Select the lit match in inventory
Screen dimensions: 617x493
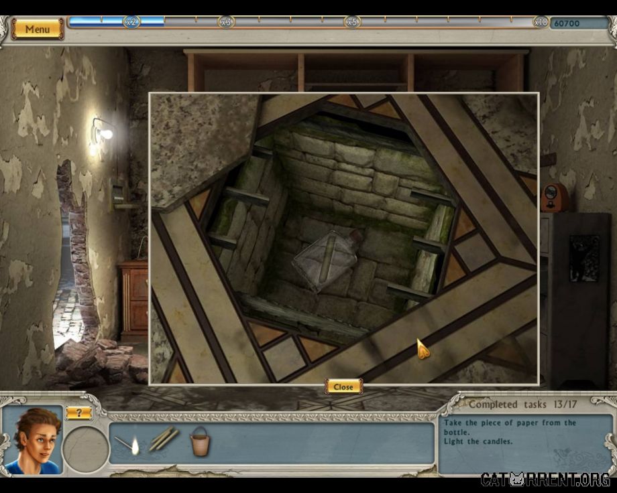(x=127, y=444)
